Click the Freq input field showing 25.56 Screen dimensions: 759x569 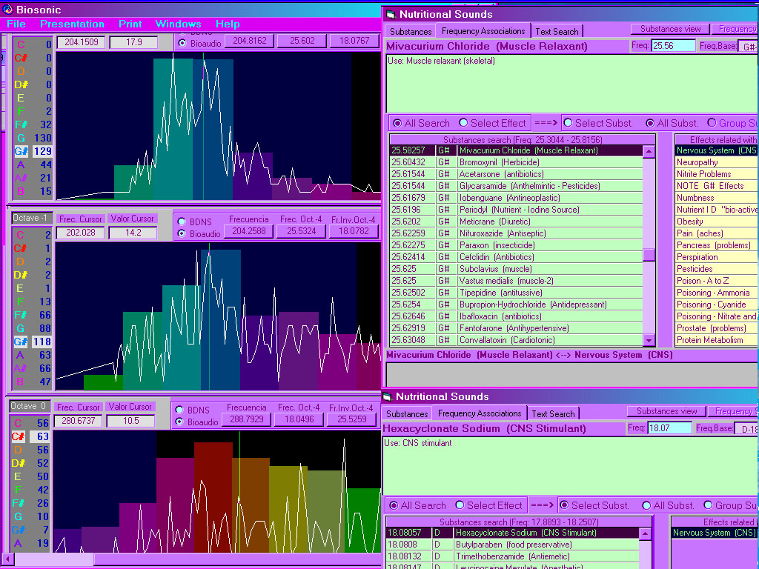[673, 46]
